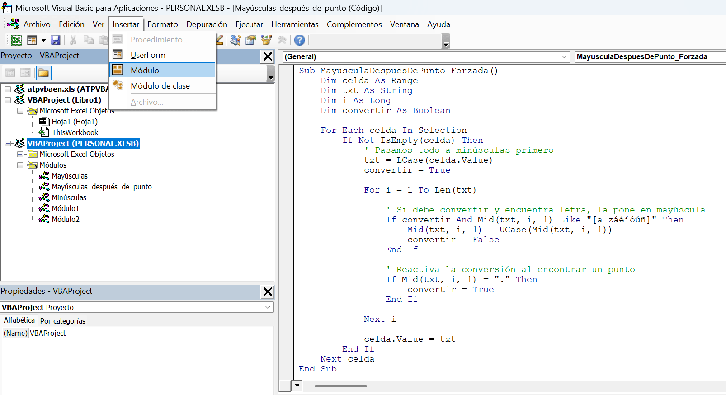The image size is (726, 395).
Task: Close the Proyecto - VBAProject panel
Action: (268, 56)
